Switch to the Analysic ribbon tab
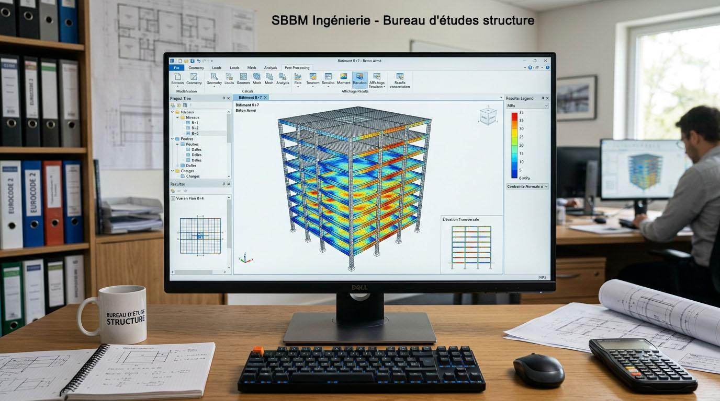This screenshot has height=401, width=720. coord(271,68)
